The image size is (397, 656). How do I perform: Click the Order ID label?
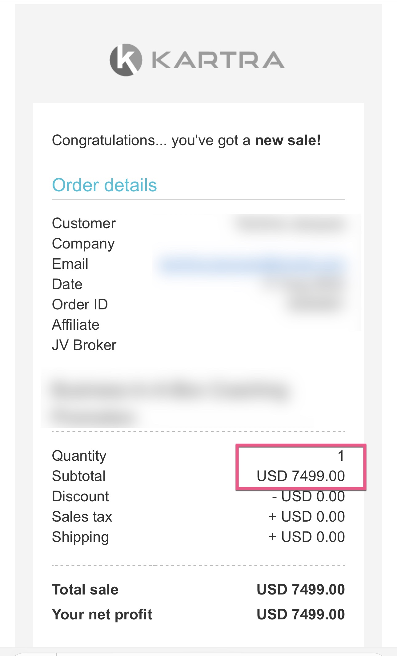(80, 304)
